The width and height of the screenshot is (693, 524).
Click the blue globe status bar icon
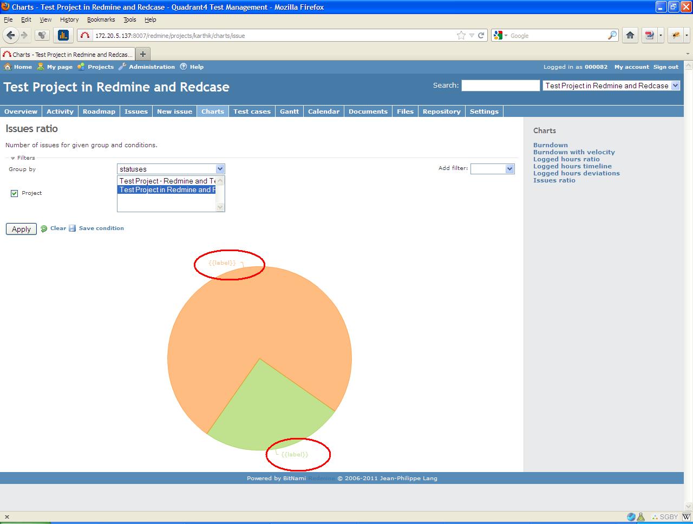pyautogui.click(x=631, y=517)
